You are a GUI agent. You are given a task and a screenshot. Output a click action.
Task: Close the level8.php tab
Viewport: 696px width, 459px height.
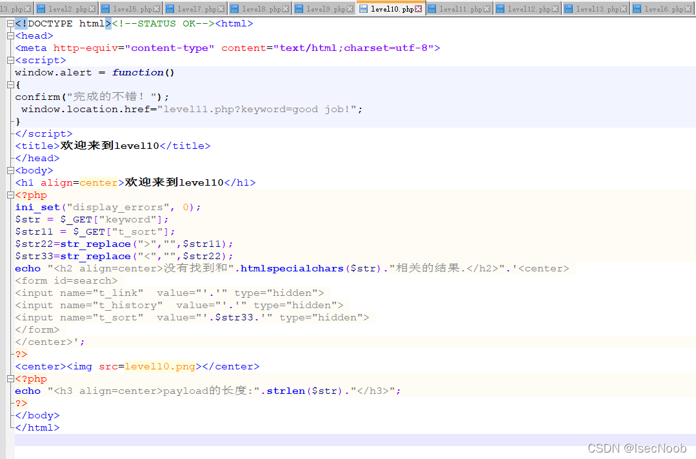coord(285,9)
